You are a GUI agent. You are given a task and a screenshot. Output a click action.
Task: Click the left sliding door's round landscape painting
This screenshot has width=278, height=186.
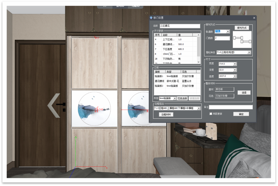(94, 109)
